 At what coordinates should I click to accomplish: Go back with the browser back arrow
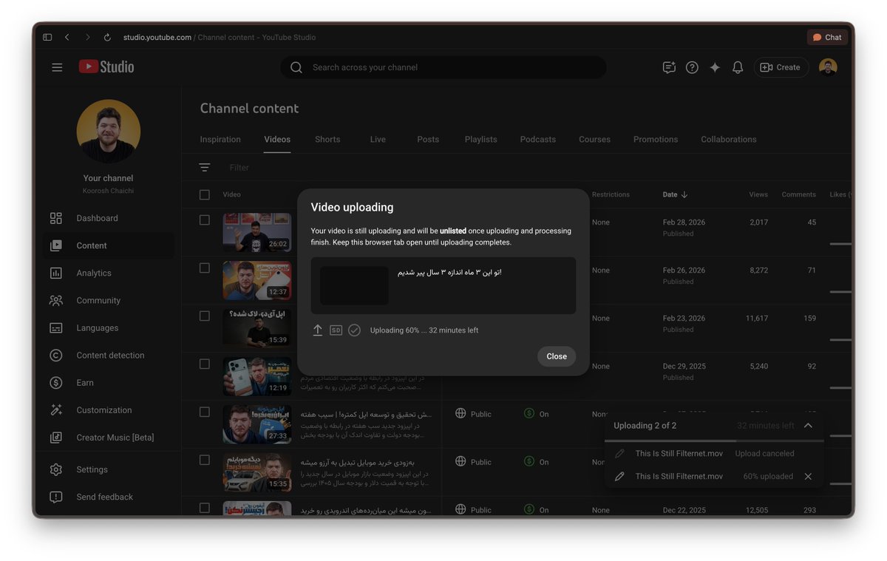click(x=67, y=37)
